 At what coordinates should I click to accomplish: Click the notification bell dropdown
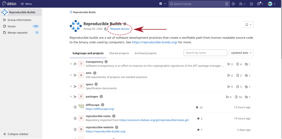(x=248, y=25)
